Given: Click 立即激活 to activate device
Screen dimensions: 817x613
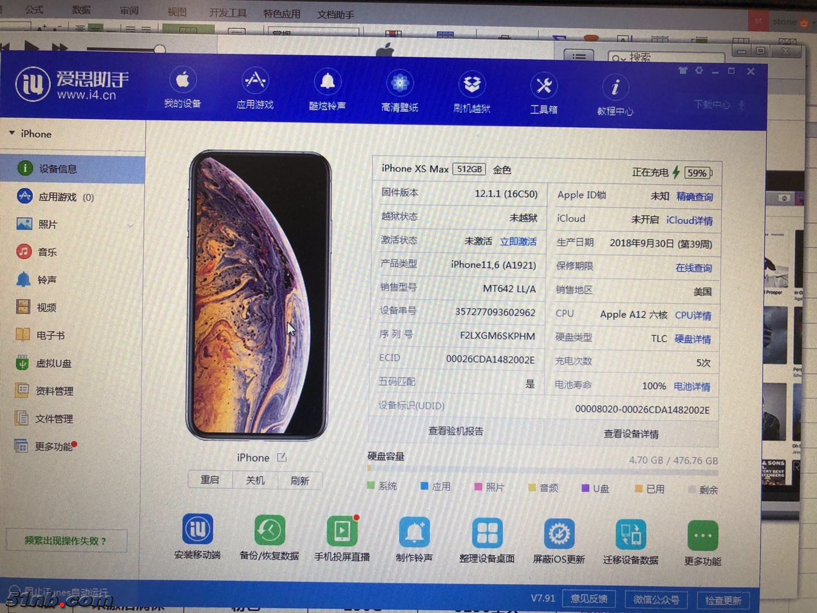Looking at the screenshot, I should 518,241.
